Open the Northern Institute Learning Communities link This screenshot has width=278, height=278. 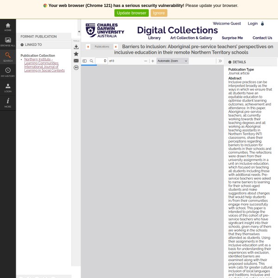point(44,65)
